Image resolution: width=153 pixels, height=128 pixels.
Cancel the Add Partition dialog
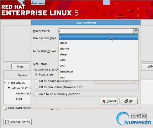[x=109, y=101]
